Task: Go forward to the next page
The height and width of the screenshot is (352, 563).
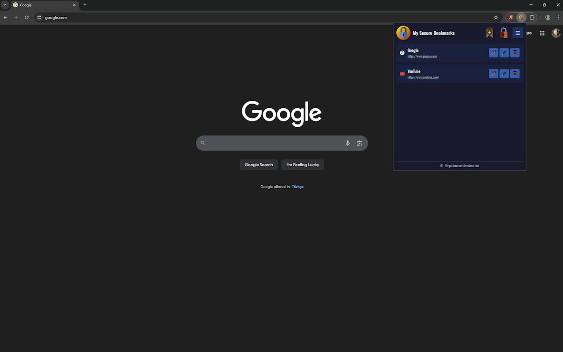Action: coord(16,18)
